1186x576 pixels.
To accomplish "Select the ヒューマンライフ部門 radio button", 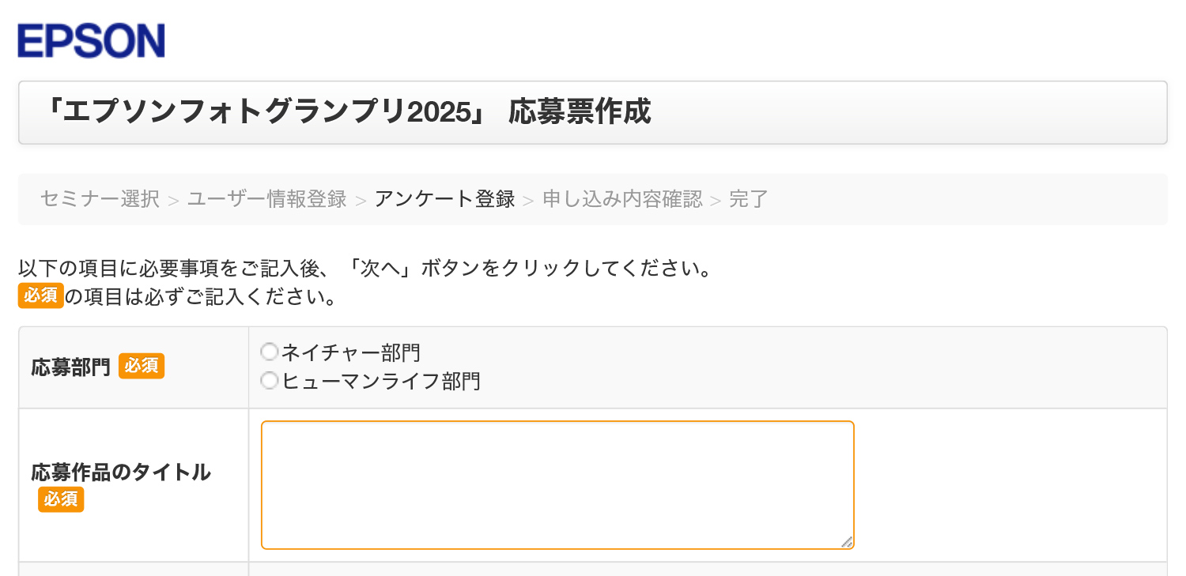I will point(270,382).
